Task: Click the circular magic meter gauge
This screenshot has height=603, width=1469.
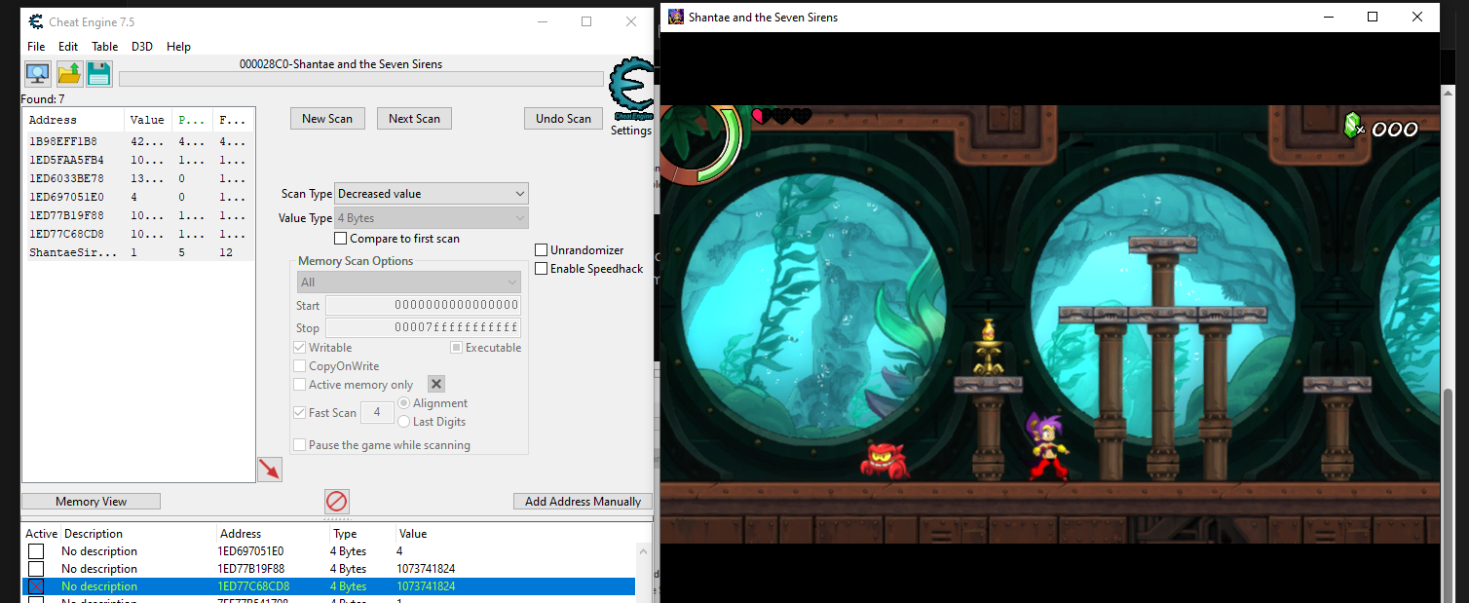Action: coord(702,143)
